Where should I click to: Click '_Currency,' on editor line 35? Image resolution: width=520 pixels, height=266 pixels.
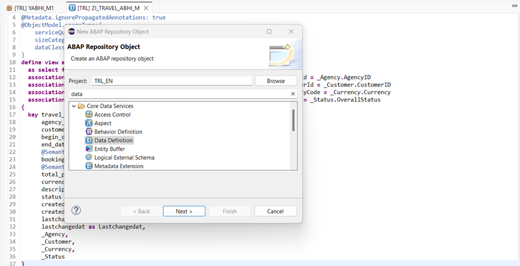tap(58, 249)
